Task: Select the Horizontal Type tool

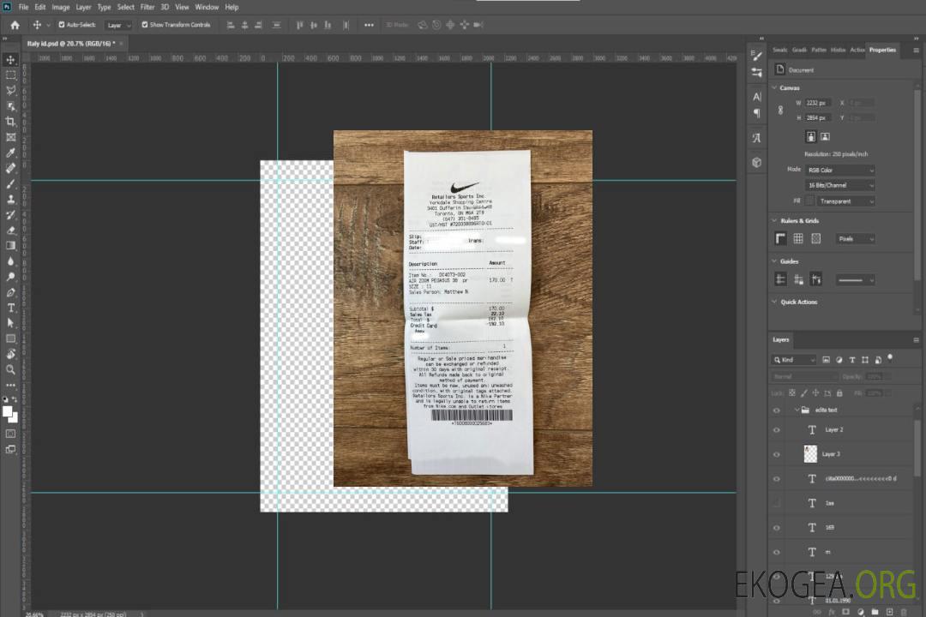Action: 10,308
